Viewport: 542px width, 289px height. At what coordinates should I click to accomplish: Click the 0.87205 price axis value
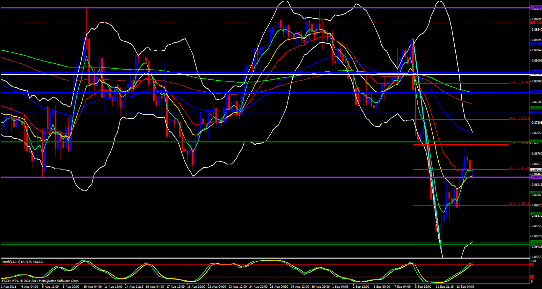[x=537, y=123]
